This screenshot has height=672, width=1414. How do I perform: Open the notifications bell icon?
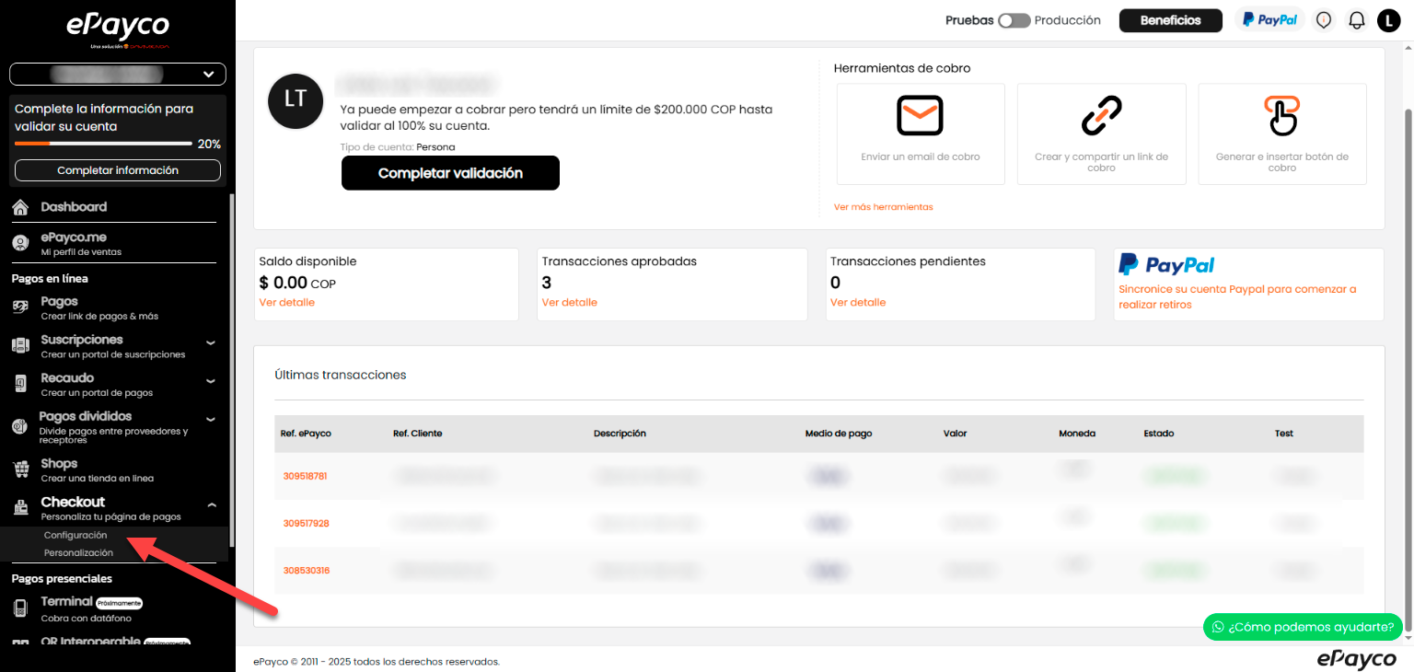[x=1356, y=20]
